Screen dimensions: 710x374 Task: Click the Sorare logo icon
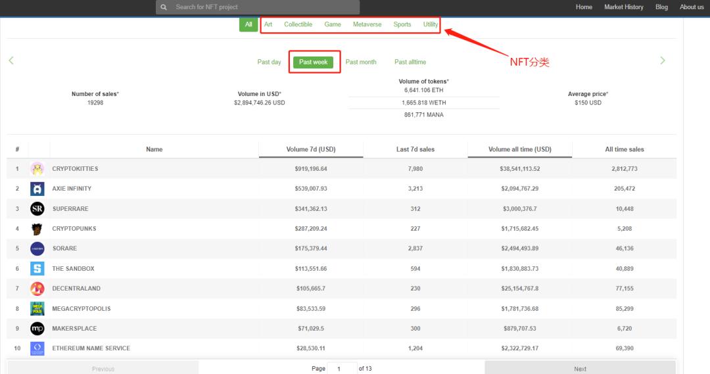[37, 249]
